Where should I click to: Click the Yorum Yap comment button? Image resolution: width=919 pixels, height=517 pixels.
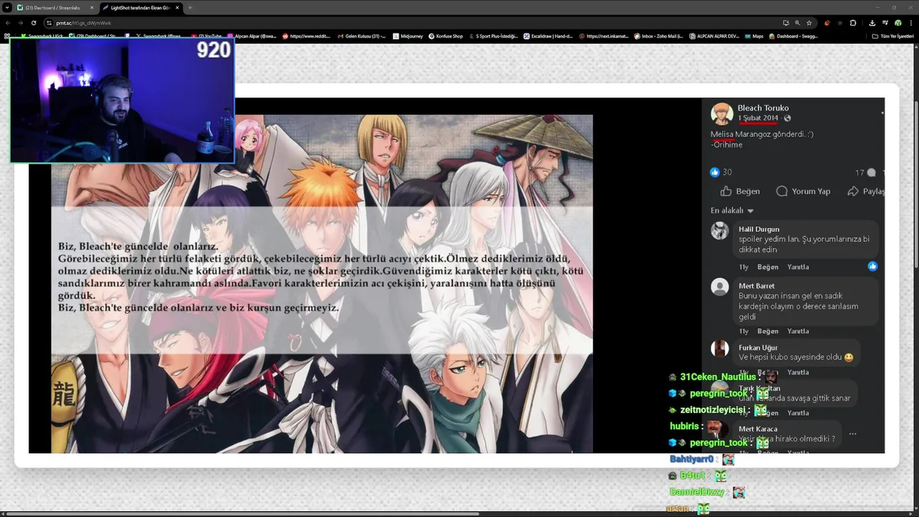pyautogui.click(x=803, y=191)
